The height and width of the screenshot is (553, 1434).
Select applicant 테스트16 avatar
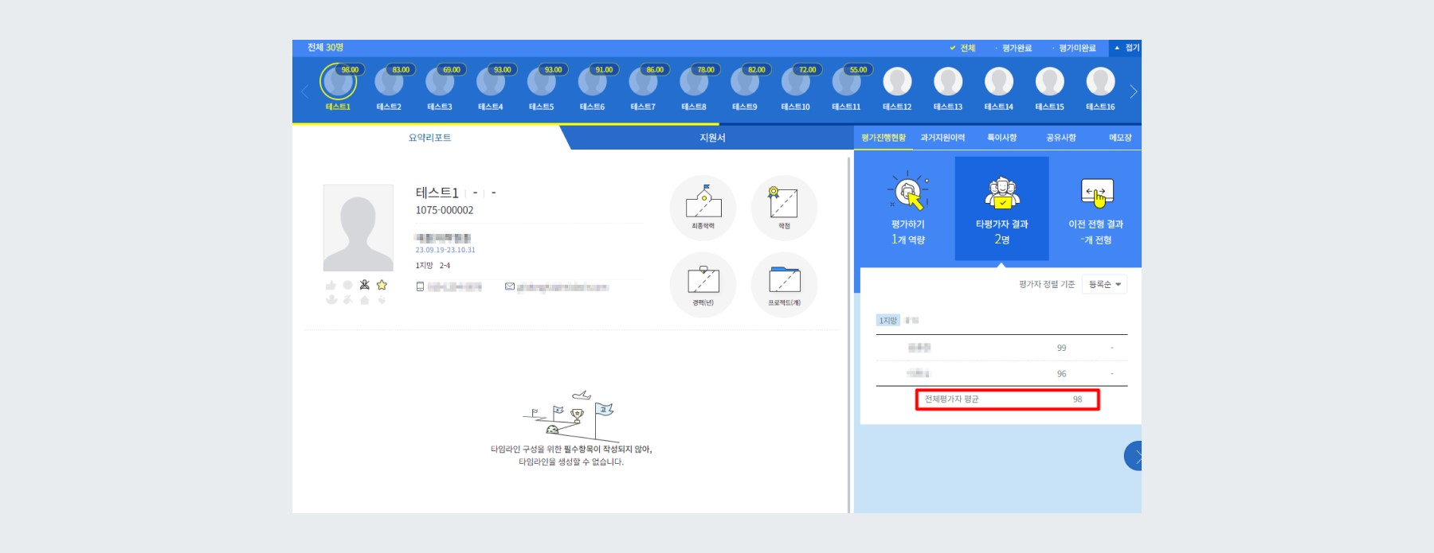coord(1100,81)
